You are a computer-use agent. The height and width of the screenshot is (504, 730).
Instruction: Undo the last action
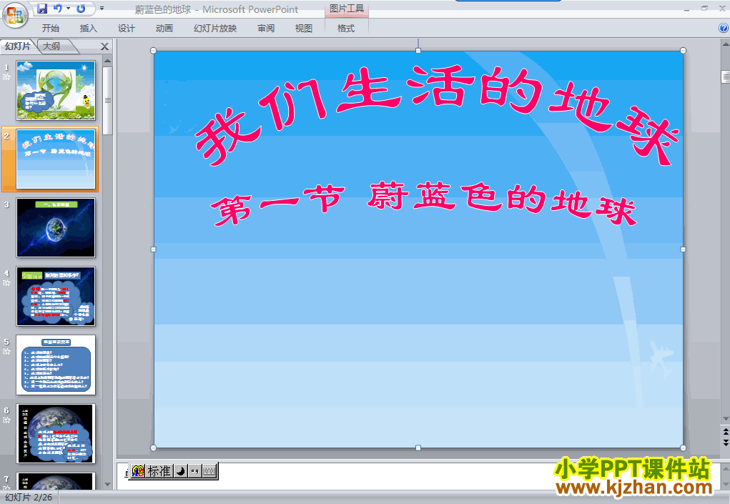pos(58,9)
